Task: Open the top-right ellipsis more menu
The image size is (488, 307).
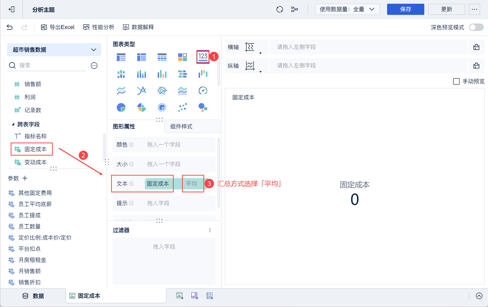Action: [475, 10]
